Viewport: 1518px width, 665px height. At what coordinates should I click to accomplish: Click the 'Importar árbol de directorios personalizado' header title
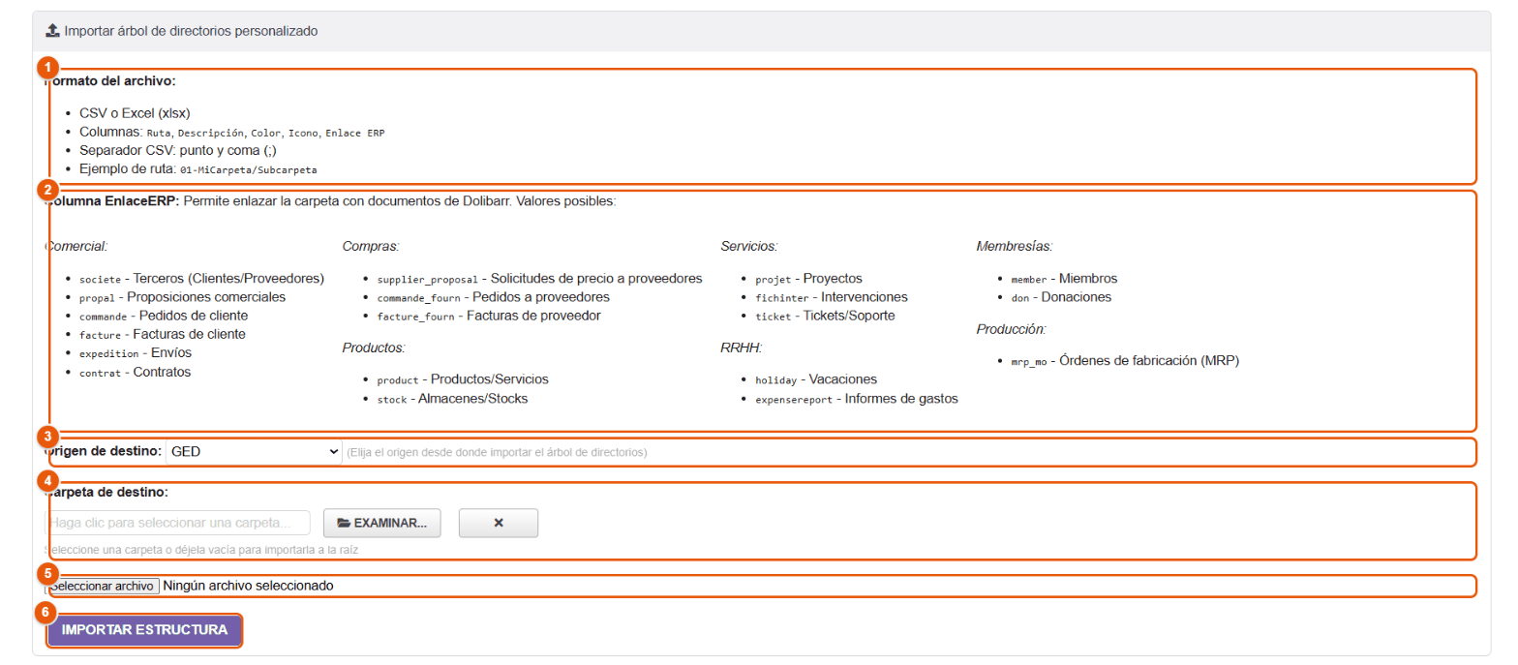click(191, 31)
